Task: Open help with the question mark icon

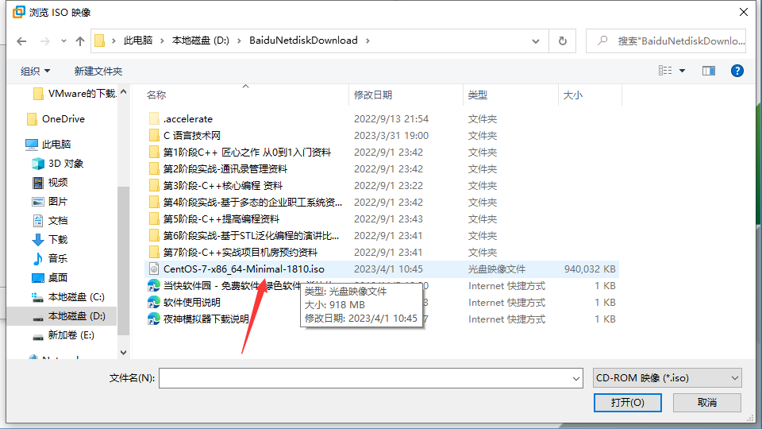Action: click(x=737, y=71)
